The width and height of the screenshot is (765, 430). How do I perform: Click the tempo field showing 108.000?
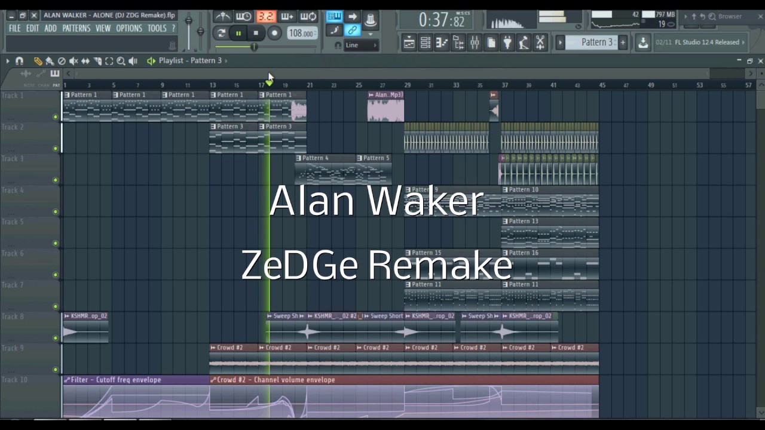click(x=302, y=33)
